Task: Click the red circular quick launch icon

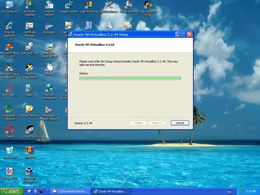Action: click(41, 191)
